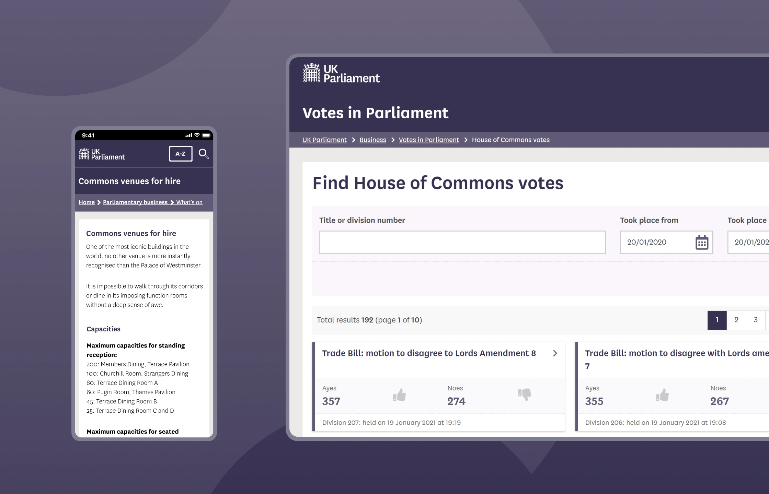Image resolution: width=769 pixels, height=494 pixels.
Task: Click the Ayes thumbs-up icon for Division 206
Action: tap(663, 395)
